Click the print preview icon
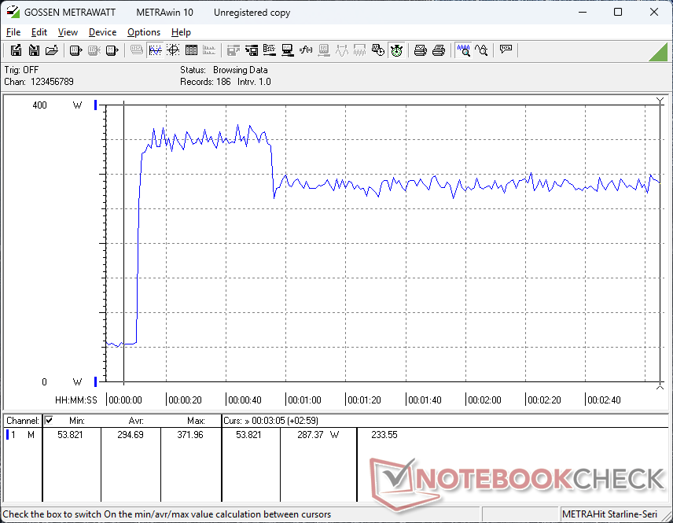673x523 pixels. click(x=420, y=50)
